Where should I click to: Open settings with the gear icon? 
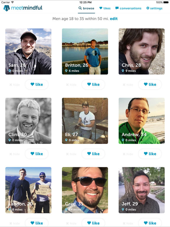coord(154,8)
